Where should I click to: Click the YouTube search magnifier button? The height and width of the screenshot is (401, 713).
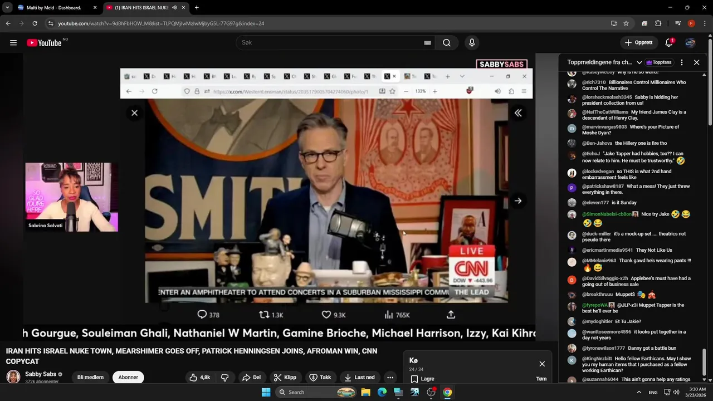pyautogui.click(x=447, y=43)
